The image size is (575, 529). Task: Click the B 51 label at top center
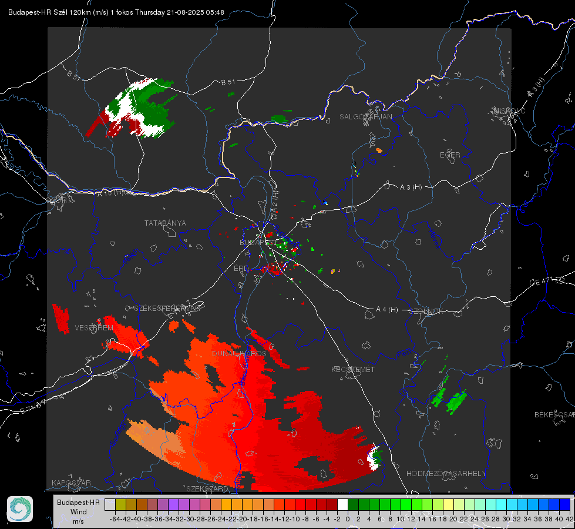[x=228, y=82]
